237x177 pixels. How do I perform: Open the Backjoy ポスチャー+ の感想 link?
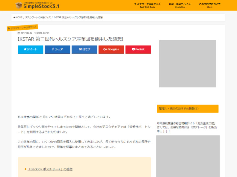(x=50, y=169)
